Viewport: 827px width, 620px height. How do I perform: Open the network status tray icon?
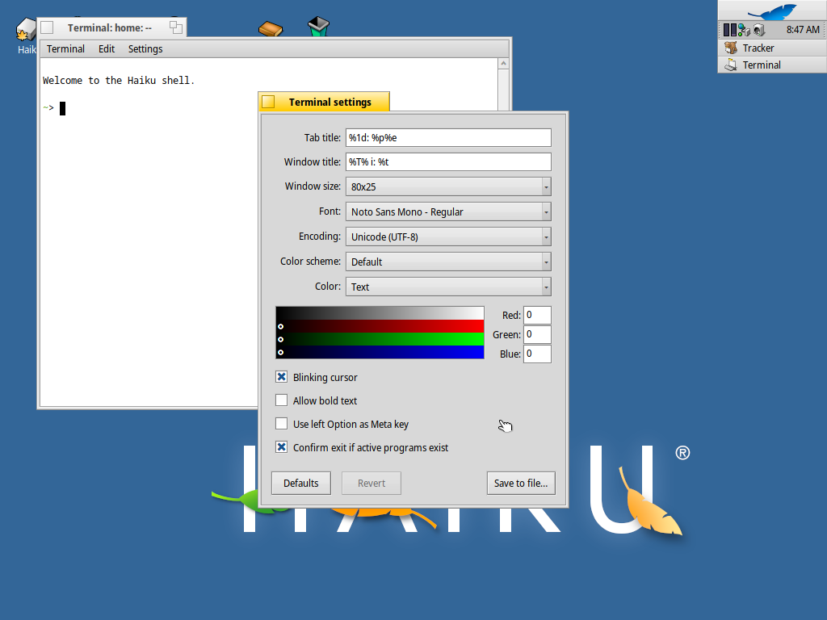(x=744, y=30)
